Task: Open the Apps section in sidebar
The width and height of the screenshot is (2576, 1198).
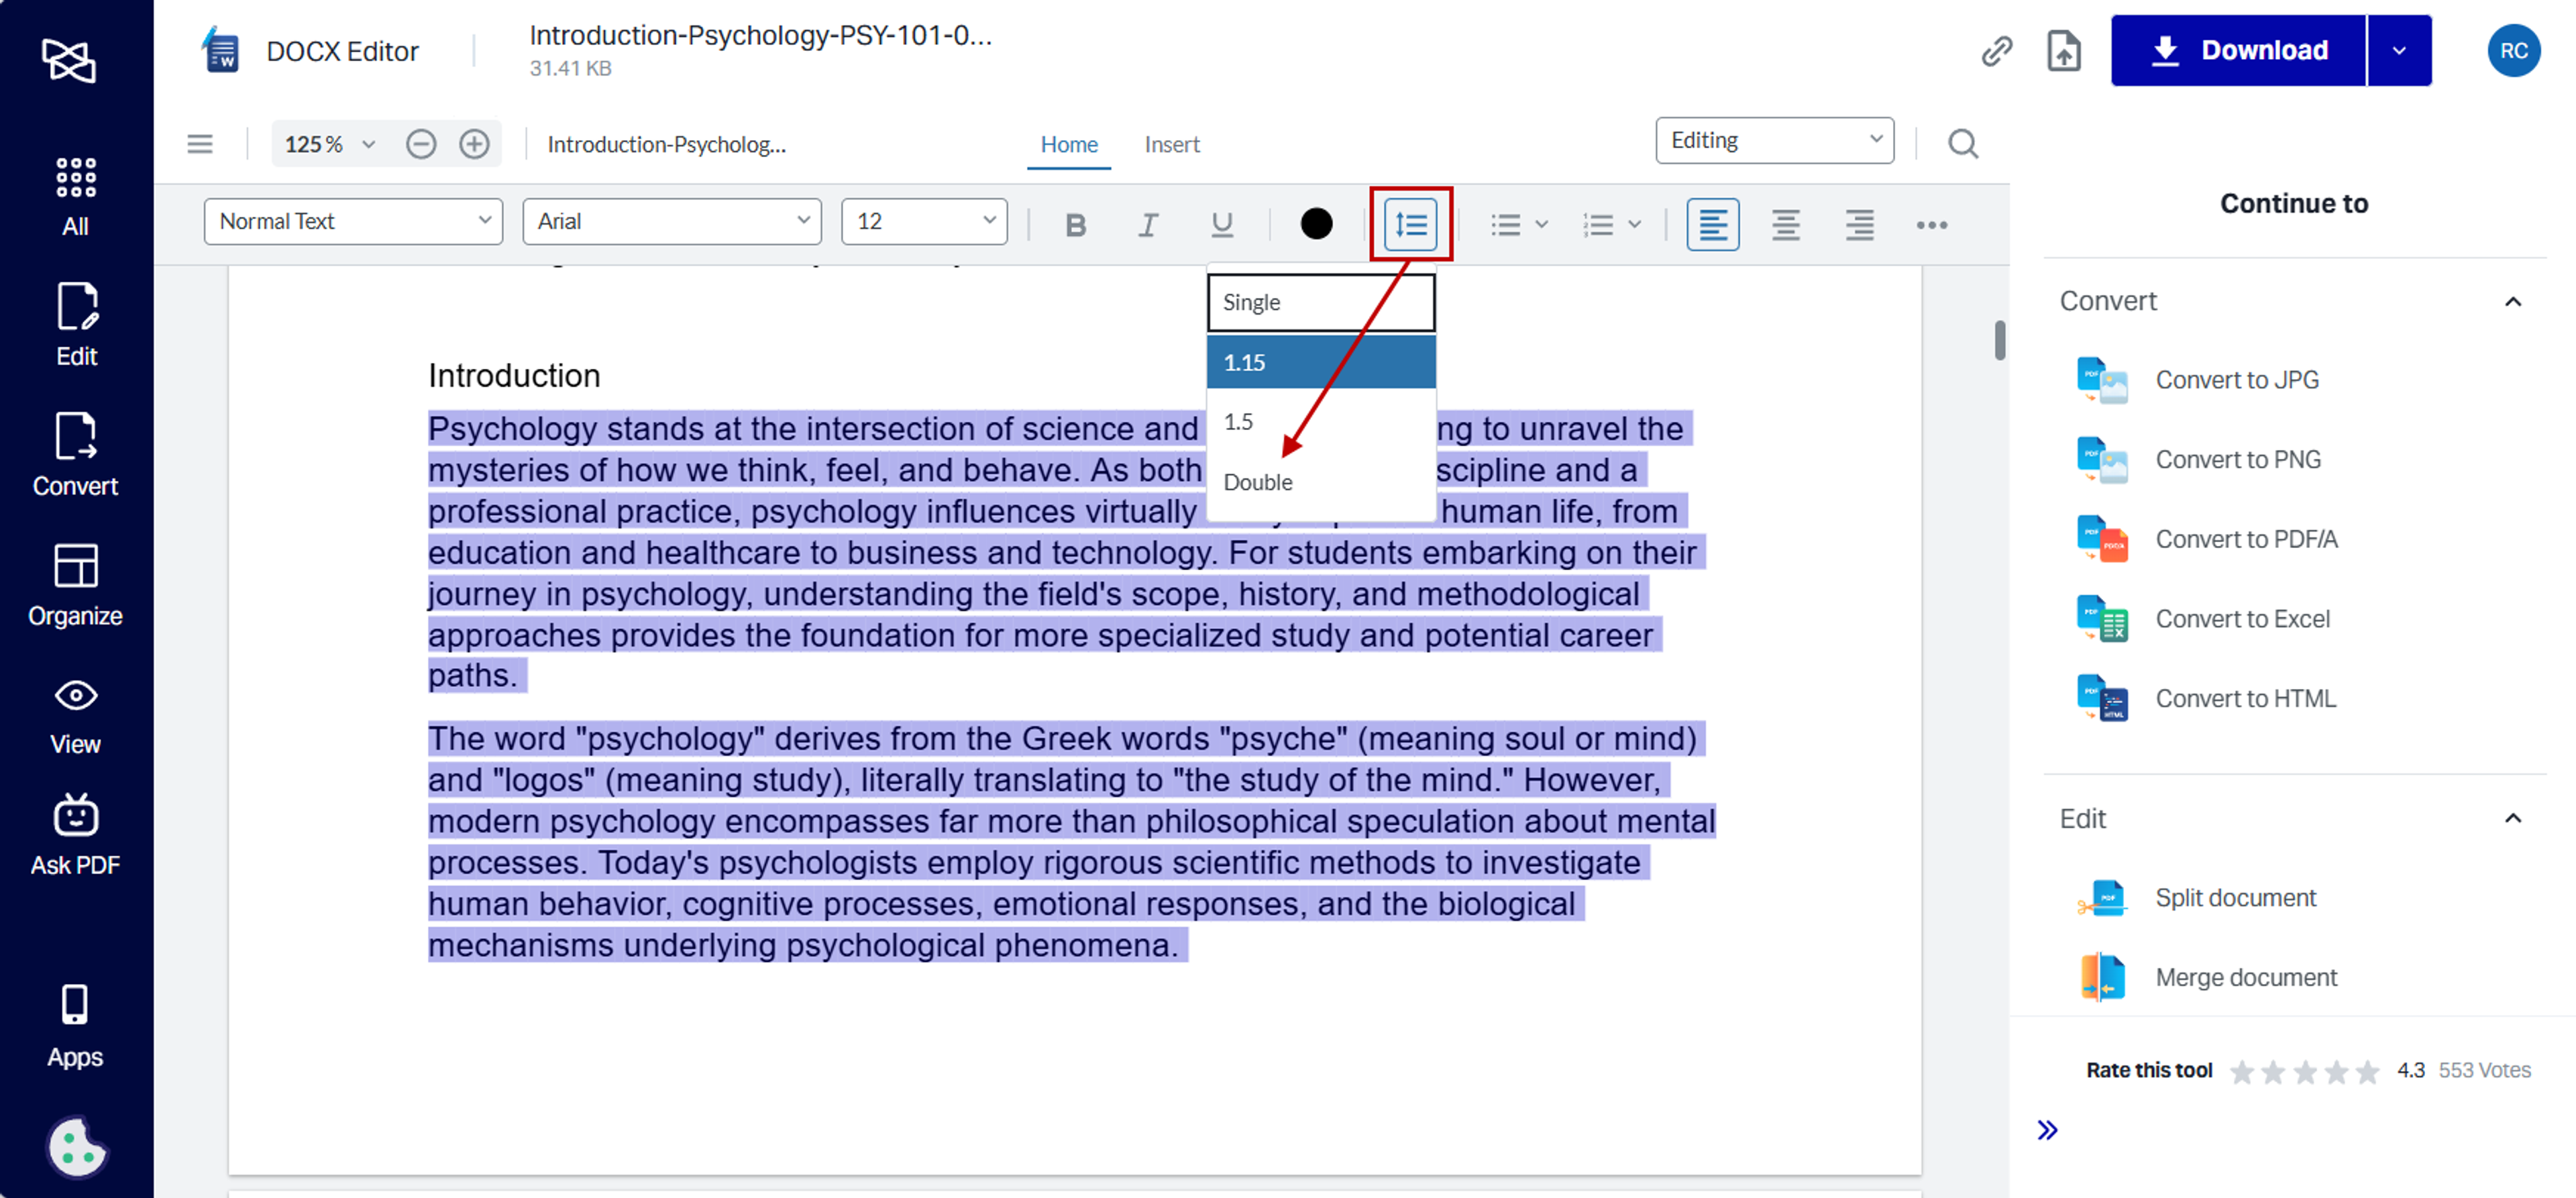Action: [x=76, y=1026]
